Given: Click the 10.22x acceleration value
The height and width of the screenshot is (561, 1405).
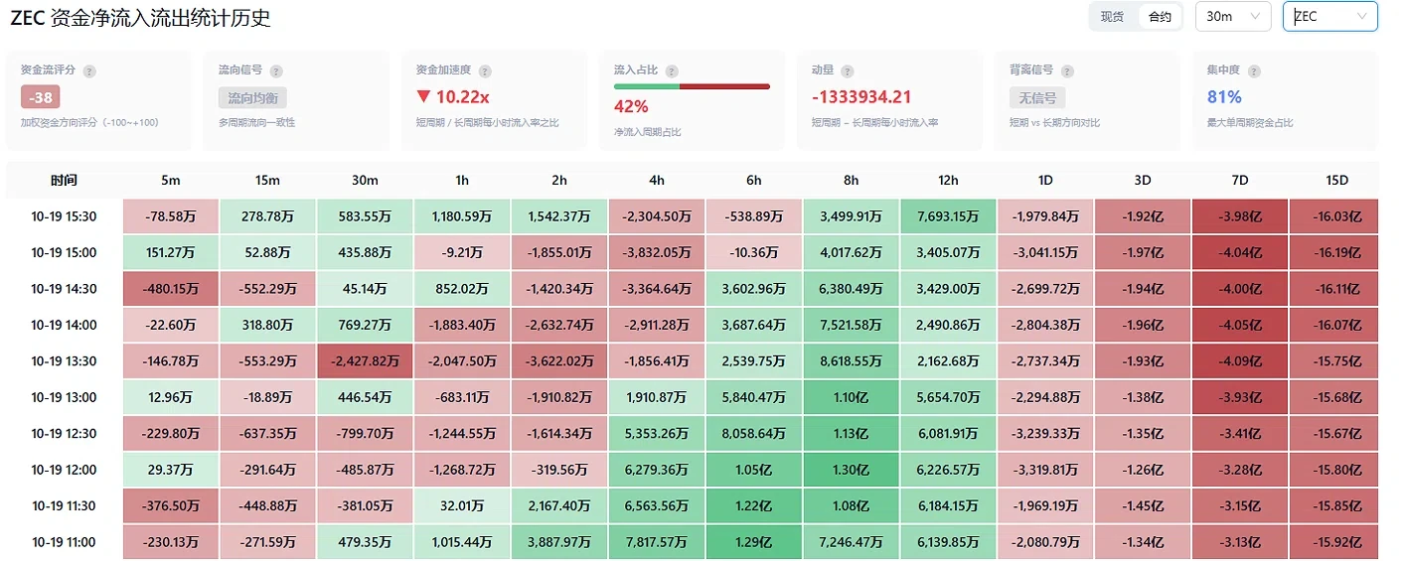Looking at the screenshot, I should pos(453,97).
